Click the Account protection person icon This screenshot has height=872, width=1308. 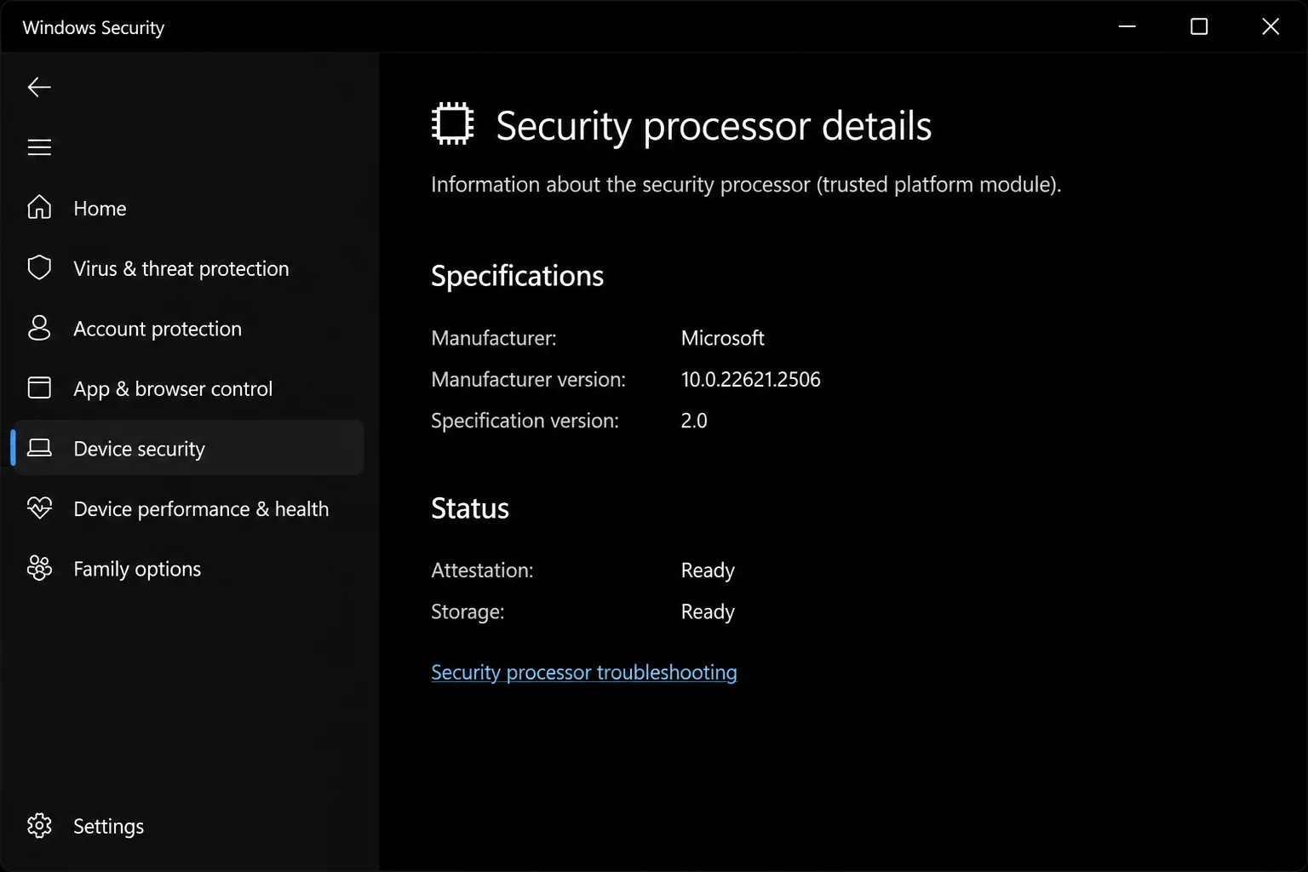(x=39, y=328)
